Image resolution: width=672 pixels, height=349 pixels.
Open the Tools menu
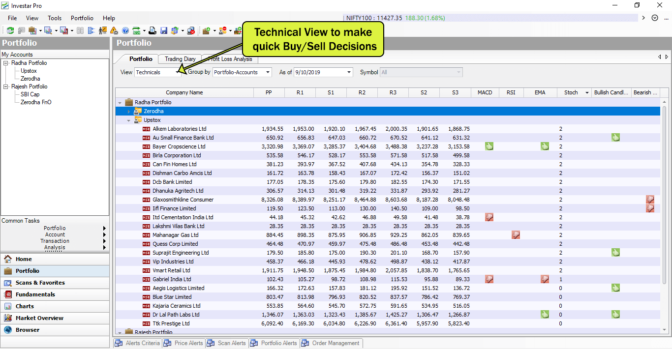click(54, 18)
